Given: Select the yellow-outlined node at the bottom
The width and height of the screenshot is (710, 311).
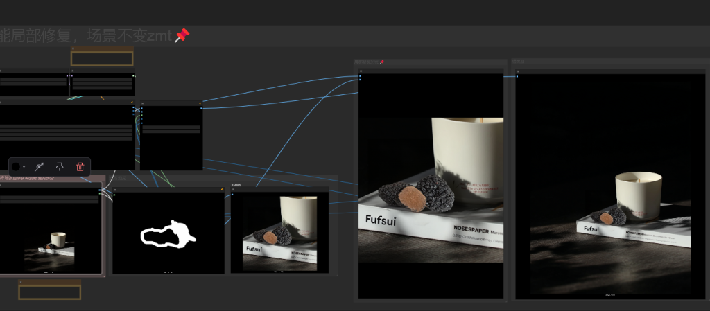Looking at the screenshot, I should point(49,292).
